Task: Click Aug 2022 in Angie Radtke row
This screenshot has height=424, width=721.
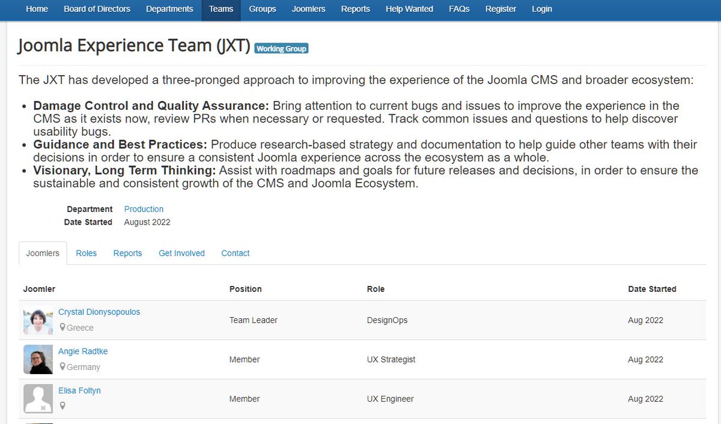Action: click(x=645, y=360)
